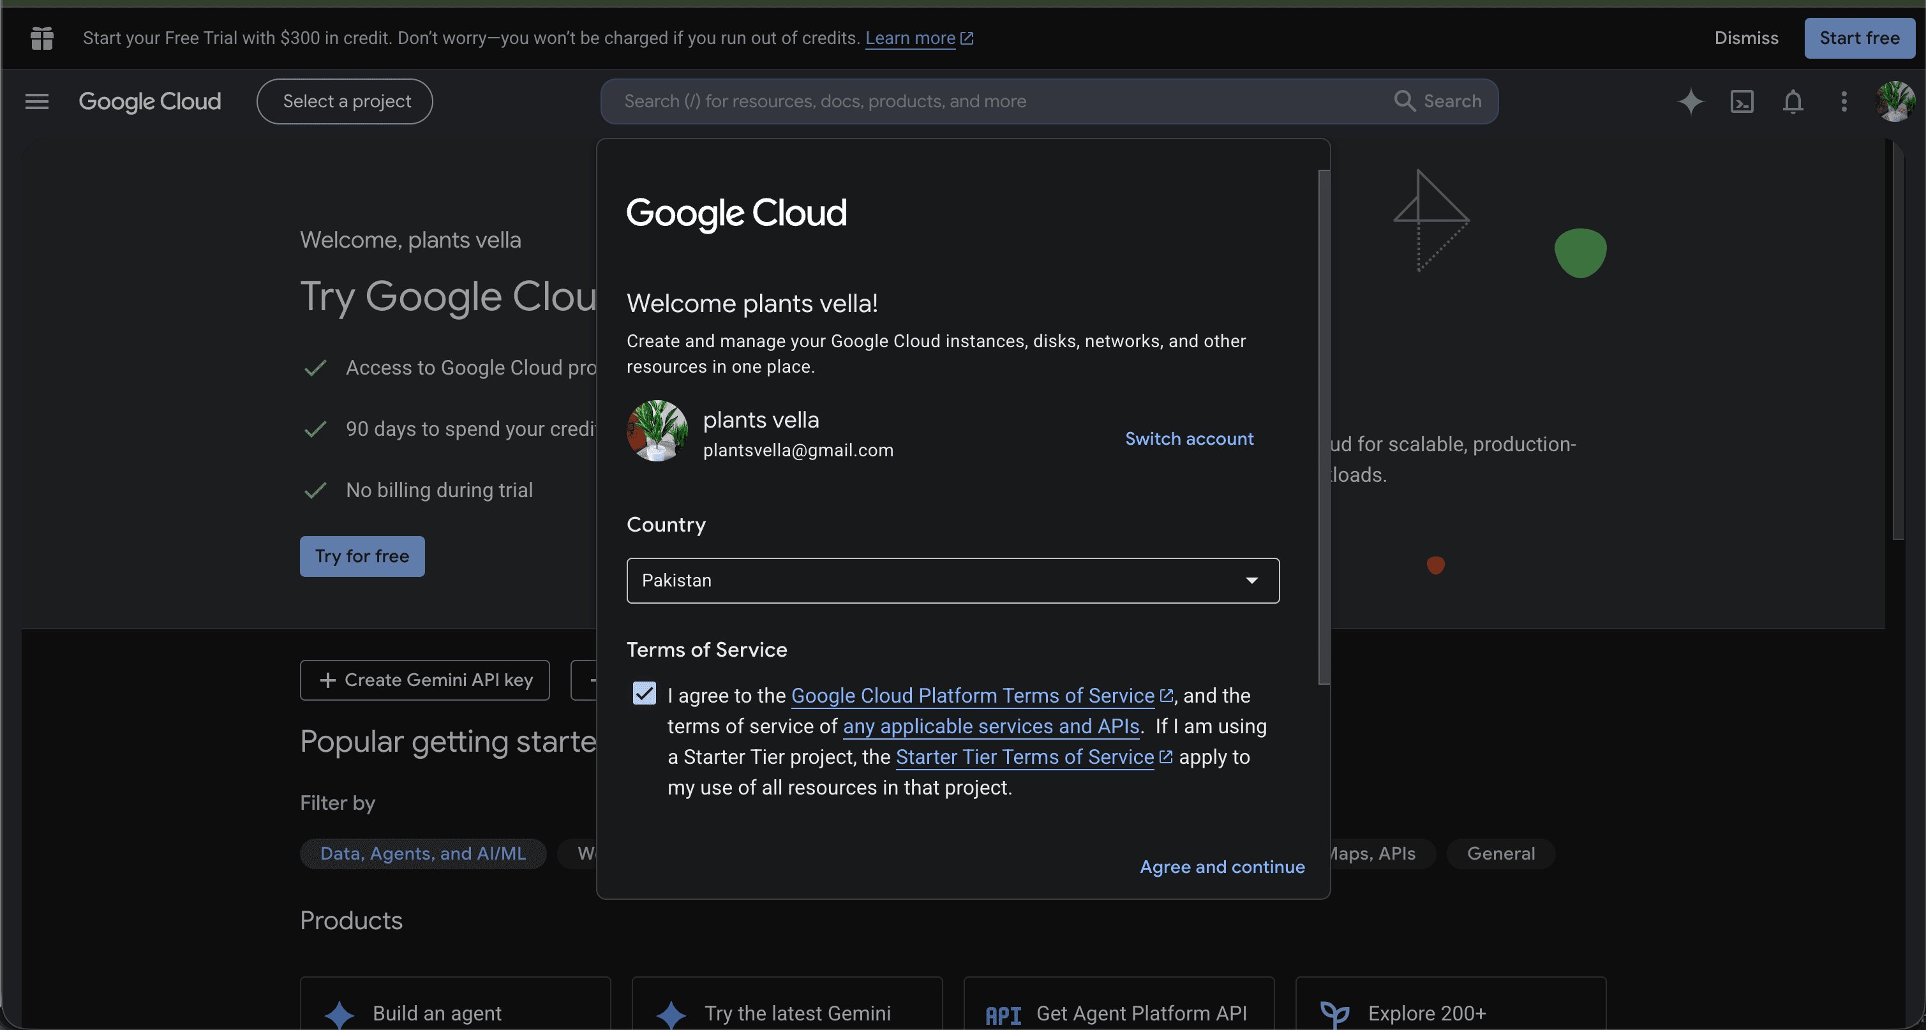Image resolution: width=1926 pixels, height=1030 pixels.
Task: Click the No billing during trial text
Action: 439,489
